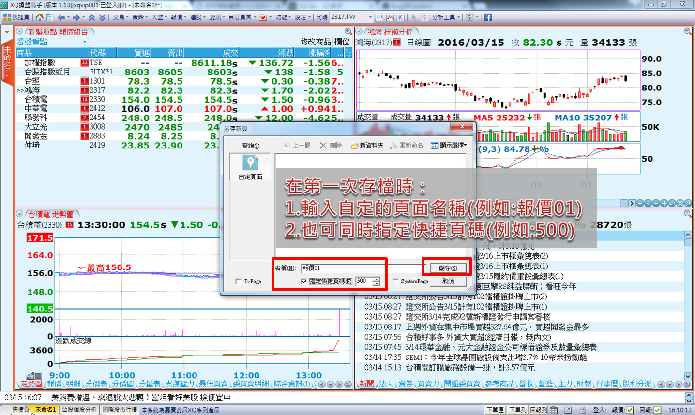695x415 pixels.
Task: Switch to the 最佳買賣 tab
Action: pyautogui.click(x=213, y=384)
